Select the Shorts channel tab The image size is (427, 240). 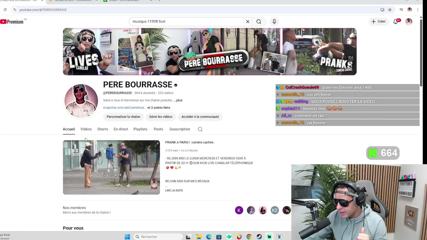[x=103, y=129]
